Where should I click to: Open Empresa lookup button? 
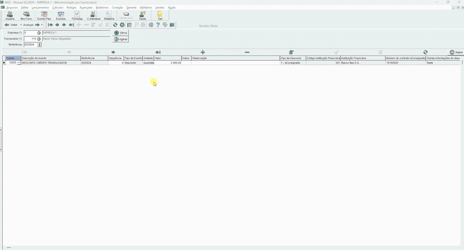(39, 33)
